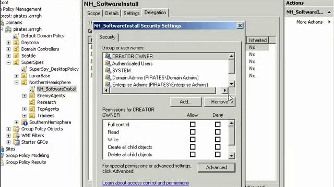
Task: Check Deny for Full control
Action: pos(218,125)
